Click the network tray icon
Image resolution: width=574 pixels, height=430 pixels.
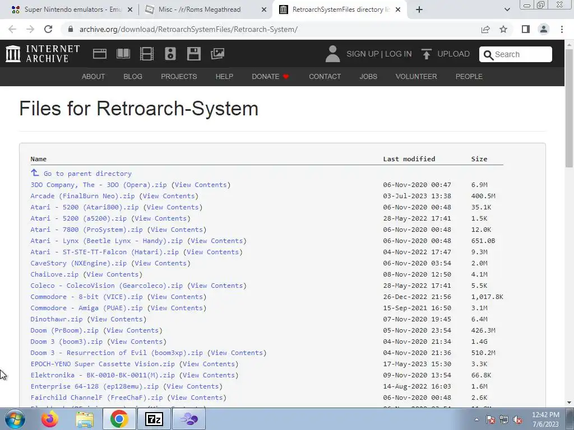(504, 420)
